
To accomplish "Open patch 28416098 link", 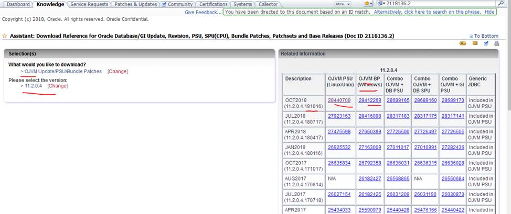I will (x=370, y=116).
